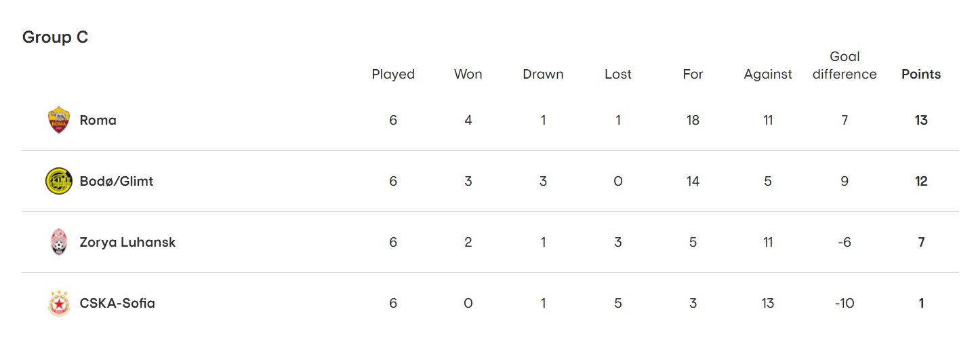Click the Points column header

pos(921,75)
